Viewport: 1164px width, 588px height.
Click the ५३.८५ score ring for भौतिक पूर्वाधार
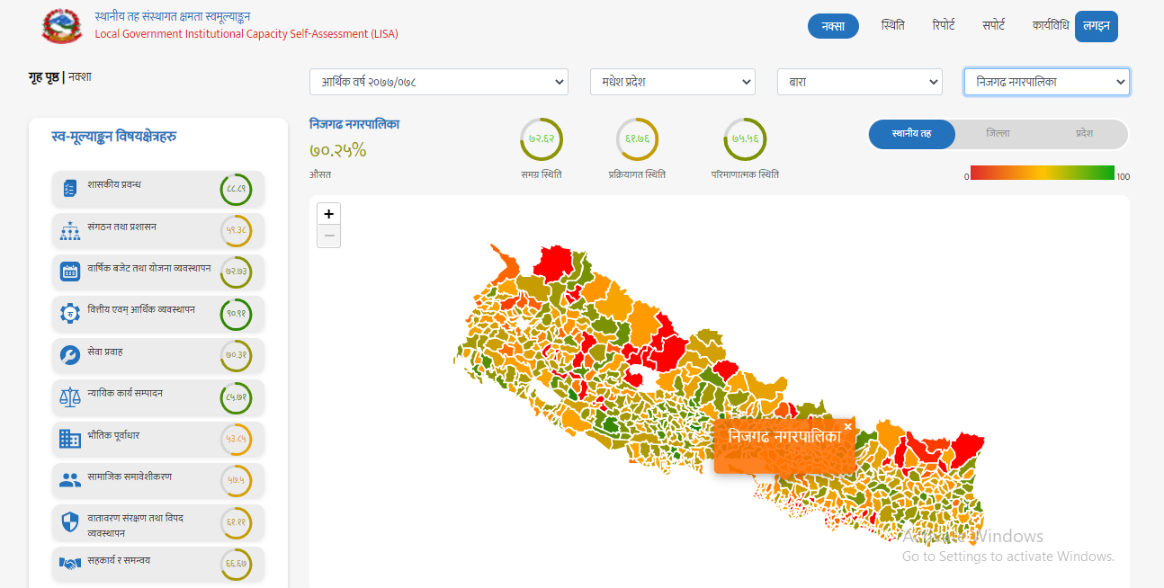[236, 439]
